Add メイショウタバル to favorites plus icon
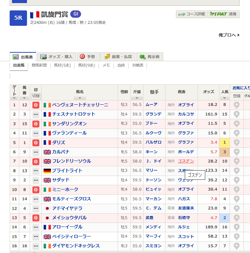This screenshot has width=250, height=253. tap(236, 218)
